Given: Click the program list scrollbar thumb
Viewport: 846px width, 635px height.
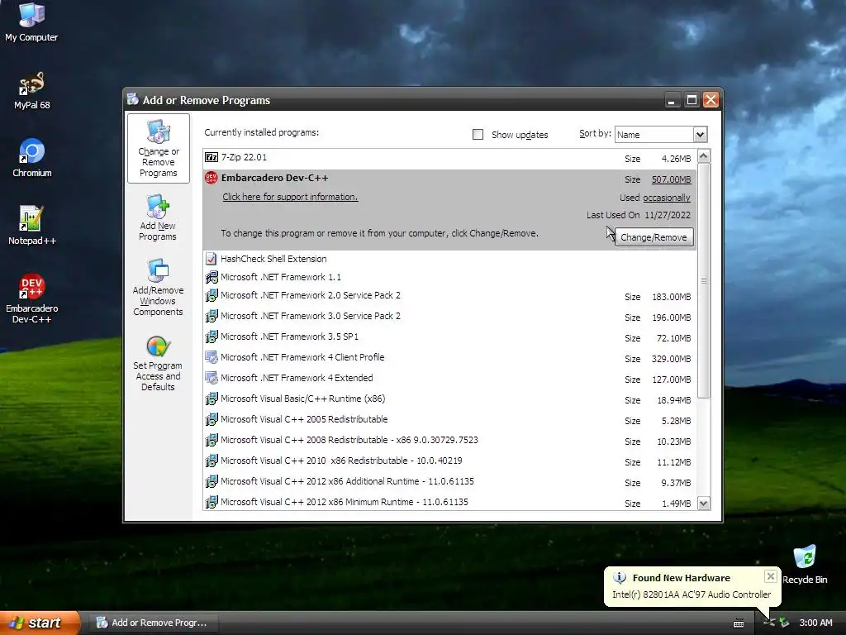Looking at the screenshot, I should point(704,281).
